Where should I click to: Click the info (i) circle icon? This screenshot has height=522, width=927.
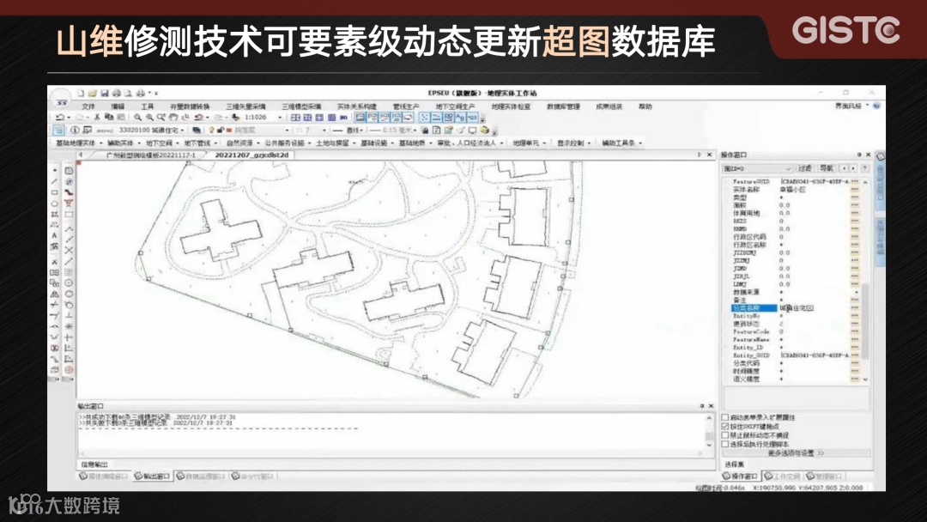pos(75,130)
